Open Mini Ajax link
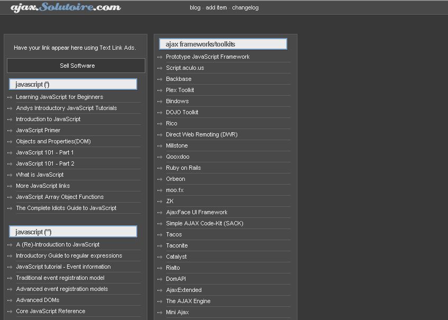The height and width of the screenshot is (320, 448). (177, 312)
